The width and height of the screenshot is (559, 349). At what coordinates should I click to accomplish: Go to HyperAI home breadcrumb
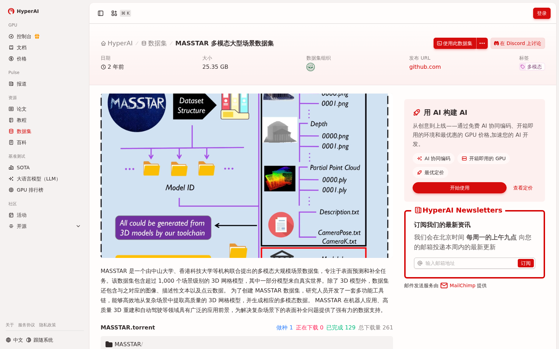coord(117,43)
